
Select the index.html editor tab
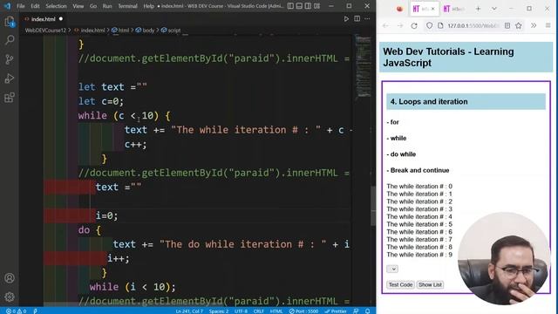[43, 19]
